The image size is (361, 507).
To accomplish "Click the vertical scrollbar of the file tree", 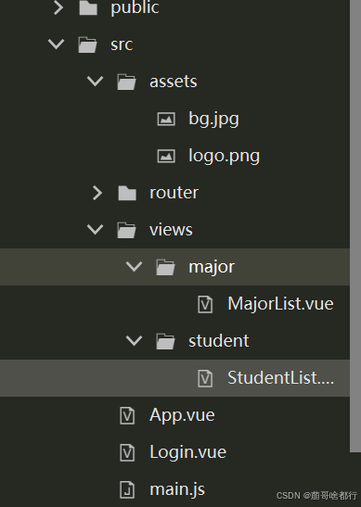I will (355, 226).
